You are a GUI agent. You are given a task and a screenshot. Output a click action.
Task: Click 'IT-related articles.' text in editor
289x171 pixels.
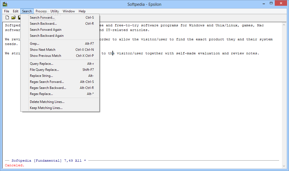coord(127,30)
